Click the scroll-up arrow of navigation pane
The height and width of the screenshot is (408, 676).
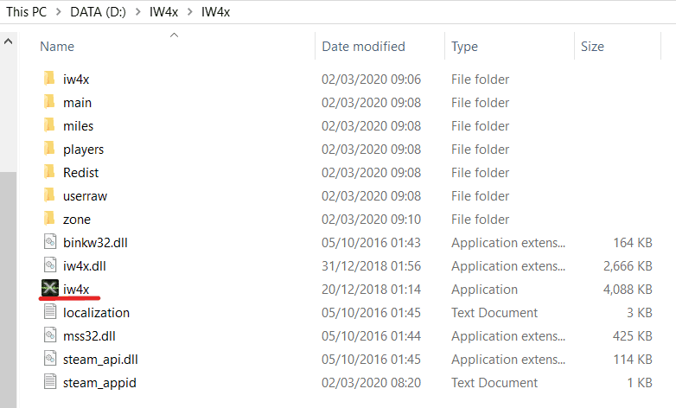coord(8,41)
